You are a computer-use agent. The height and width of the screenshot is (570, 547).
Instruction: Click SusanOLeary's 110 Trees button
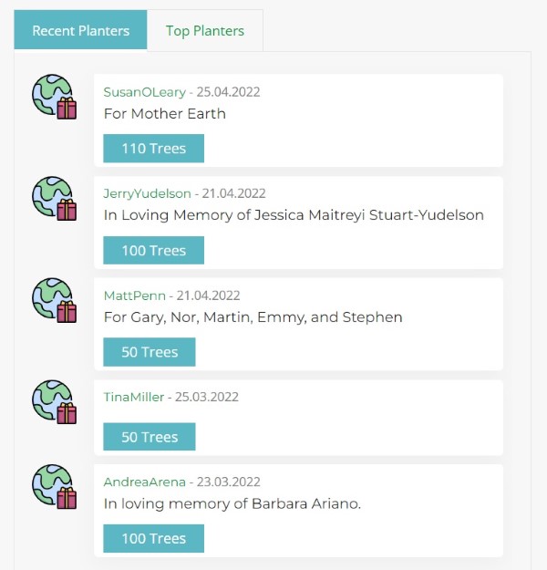tap(153, 149)
